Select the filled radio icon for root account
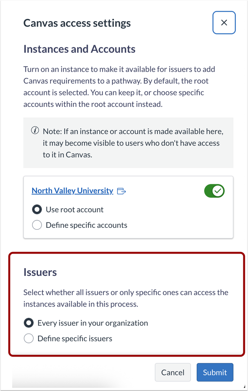Image resolution: width=248 pixels, height=391 pixels. (36, 209)
